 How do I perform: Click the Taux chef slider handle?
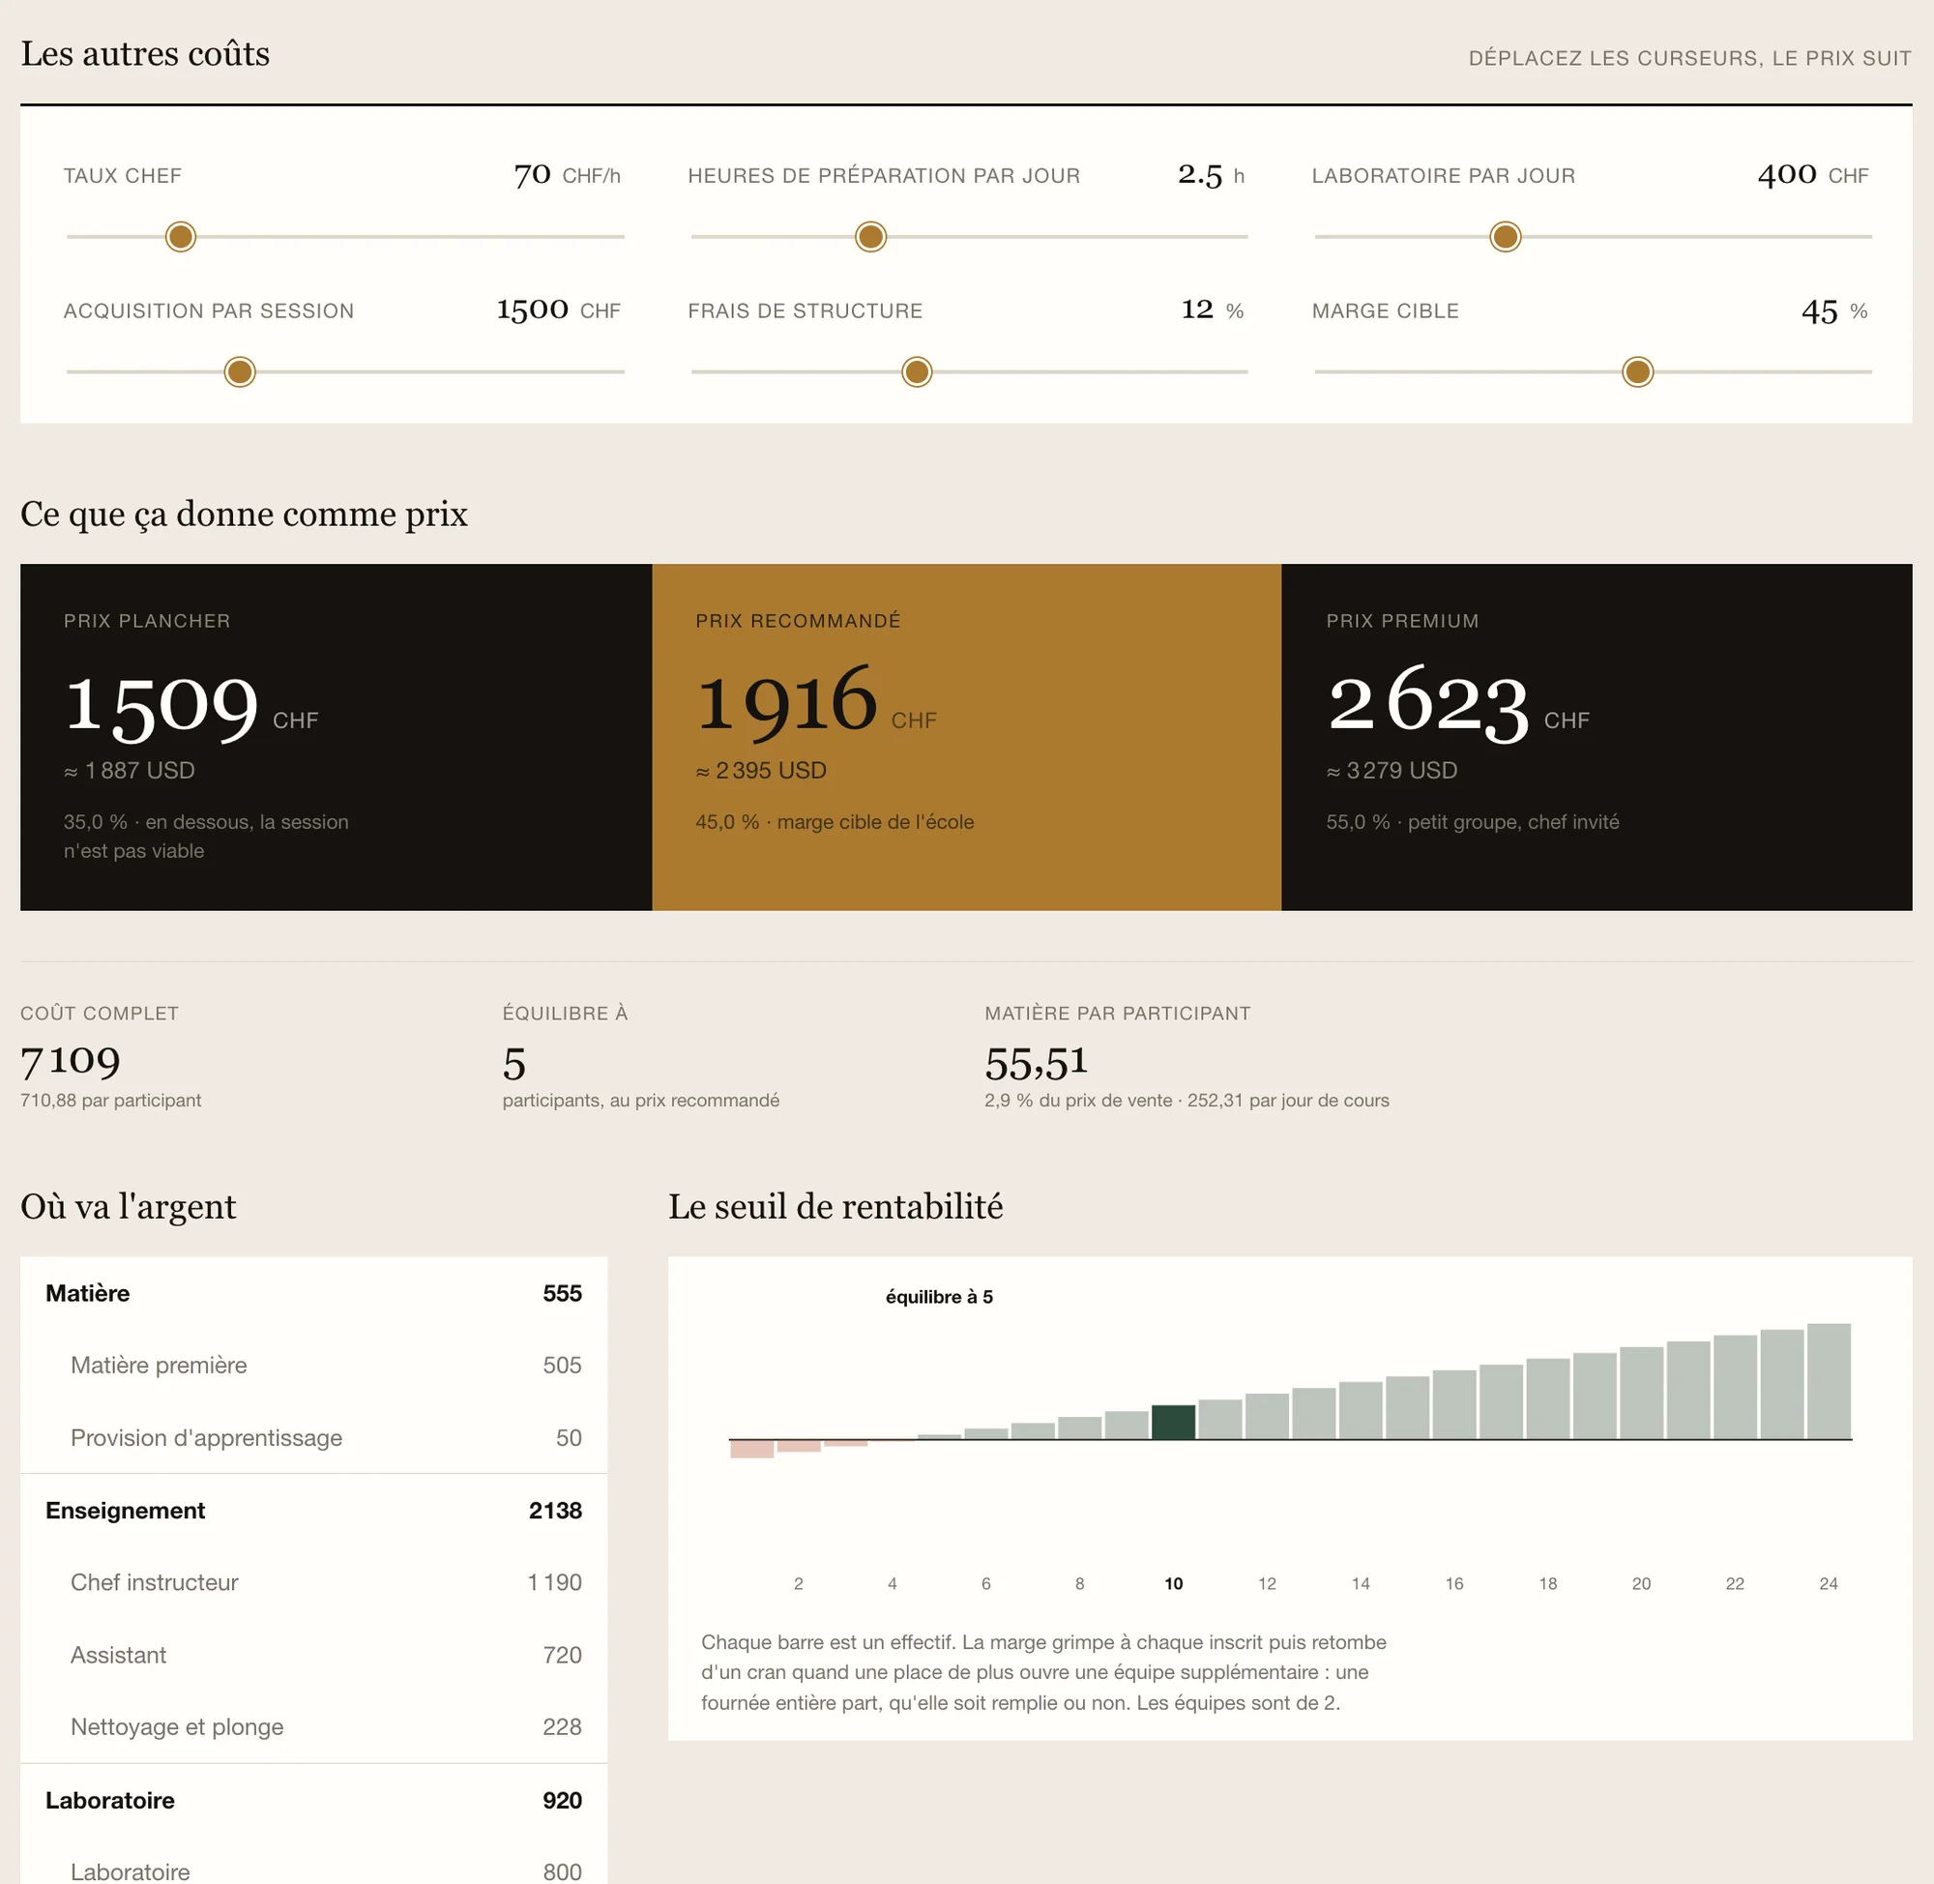point(180,237)
